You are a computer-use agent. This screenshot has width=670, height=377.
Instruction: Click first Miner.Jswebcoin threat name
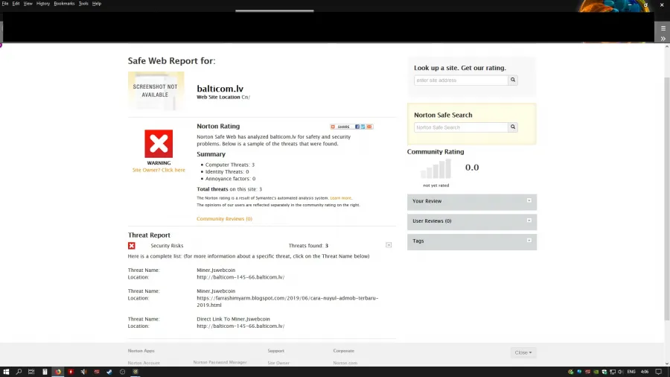216,270
